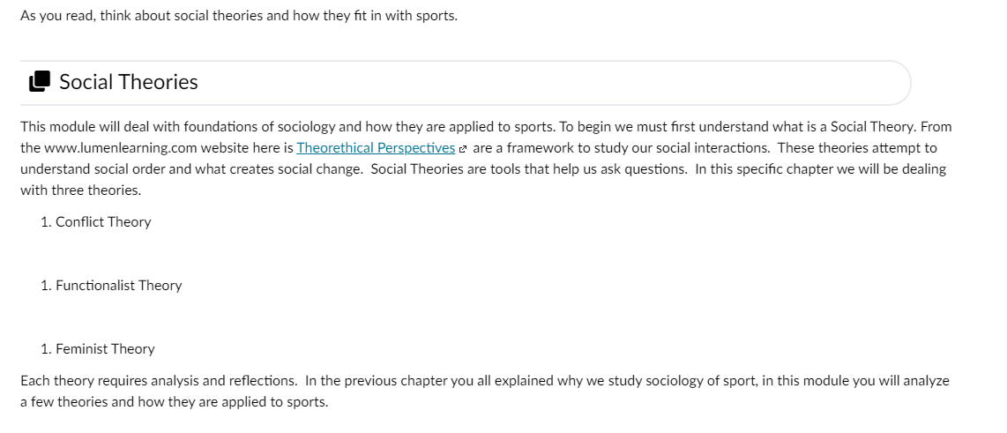
Task: Open the Theorethical Perspectives link
Action: click(376, 148)
